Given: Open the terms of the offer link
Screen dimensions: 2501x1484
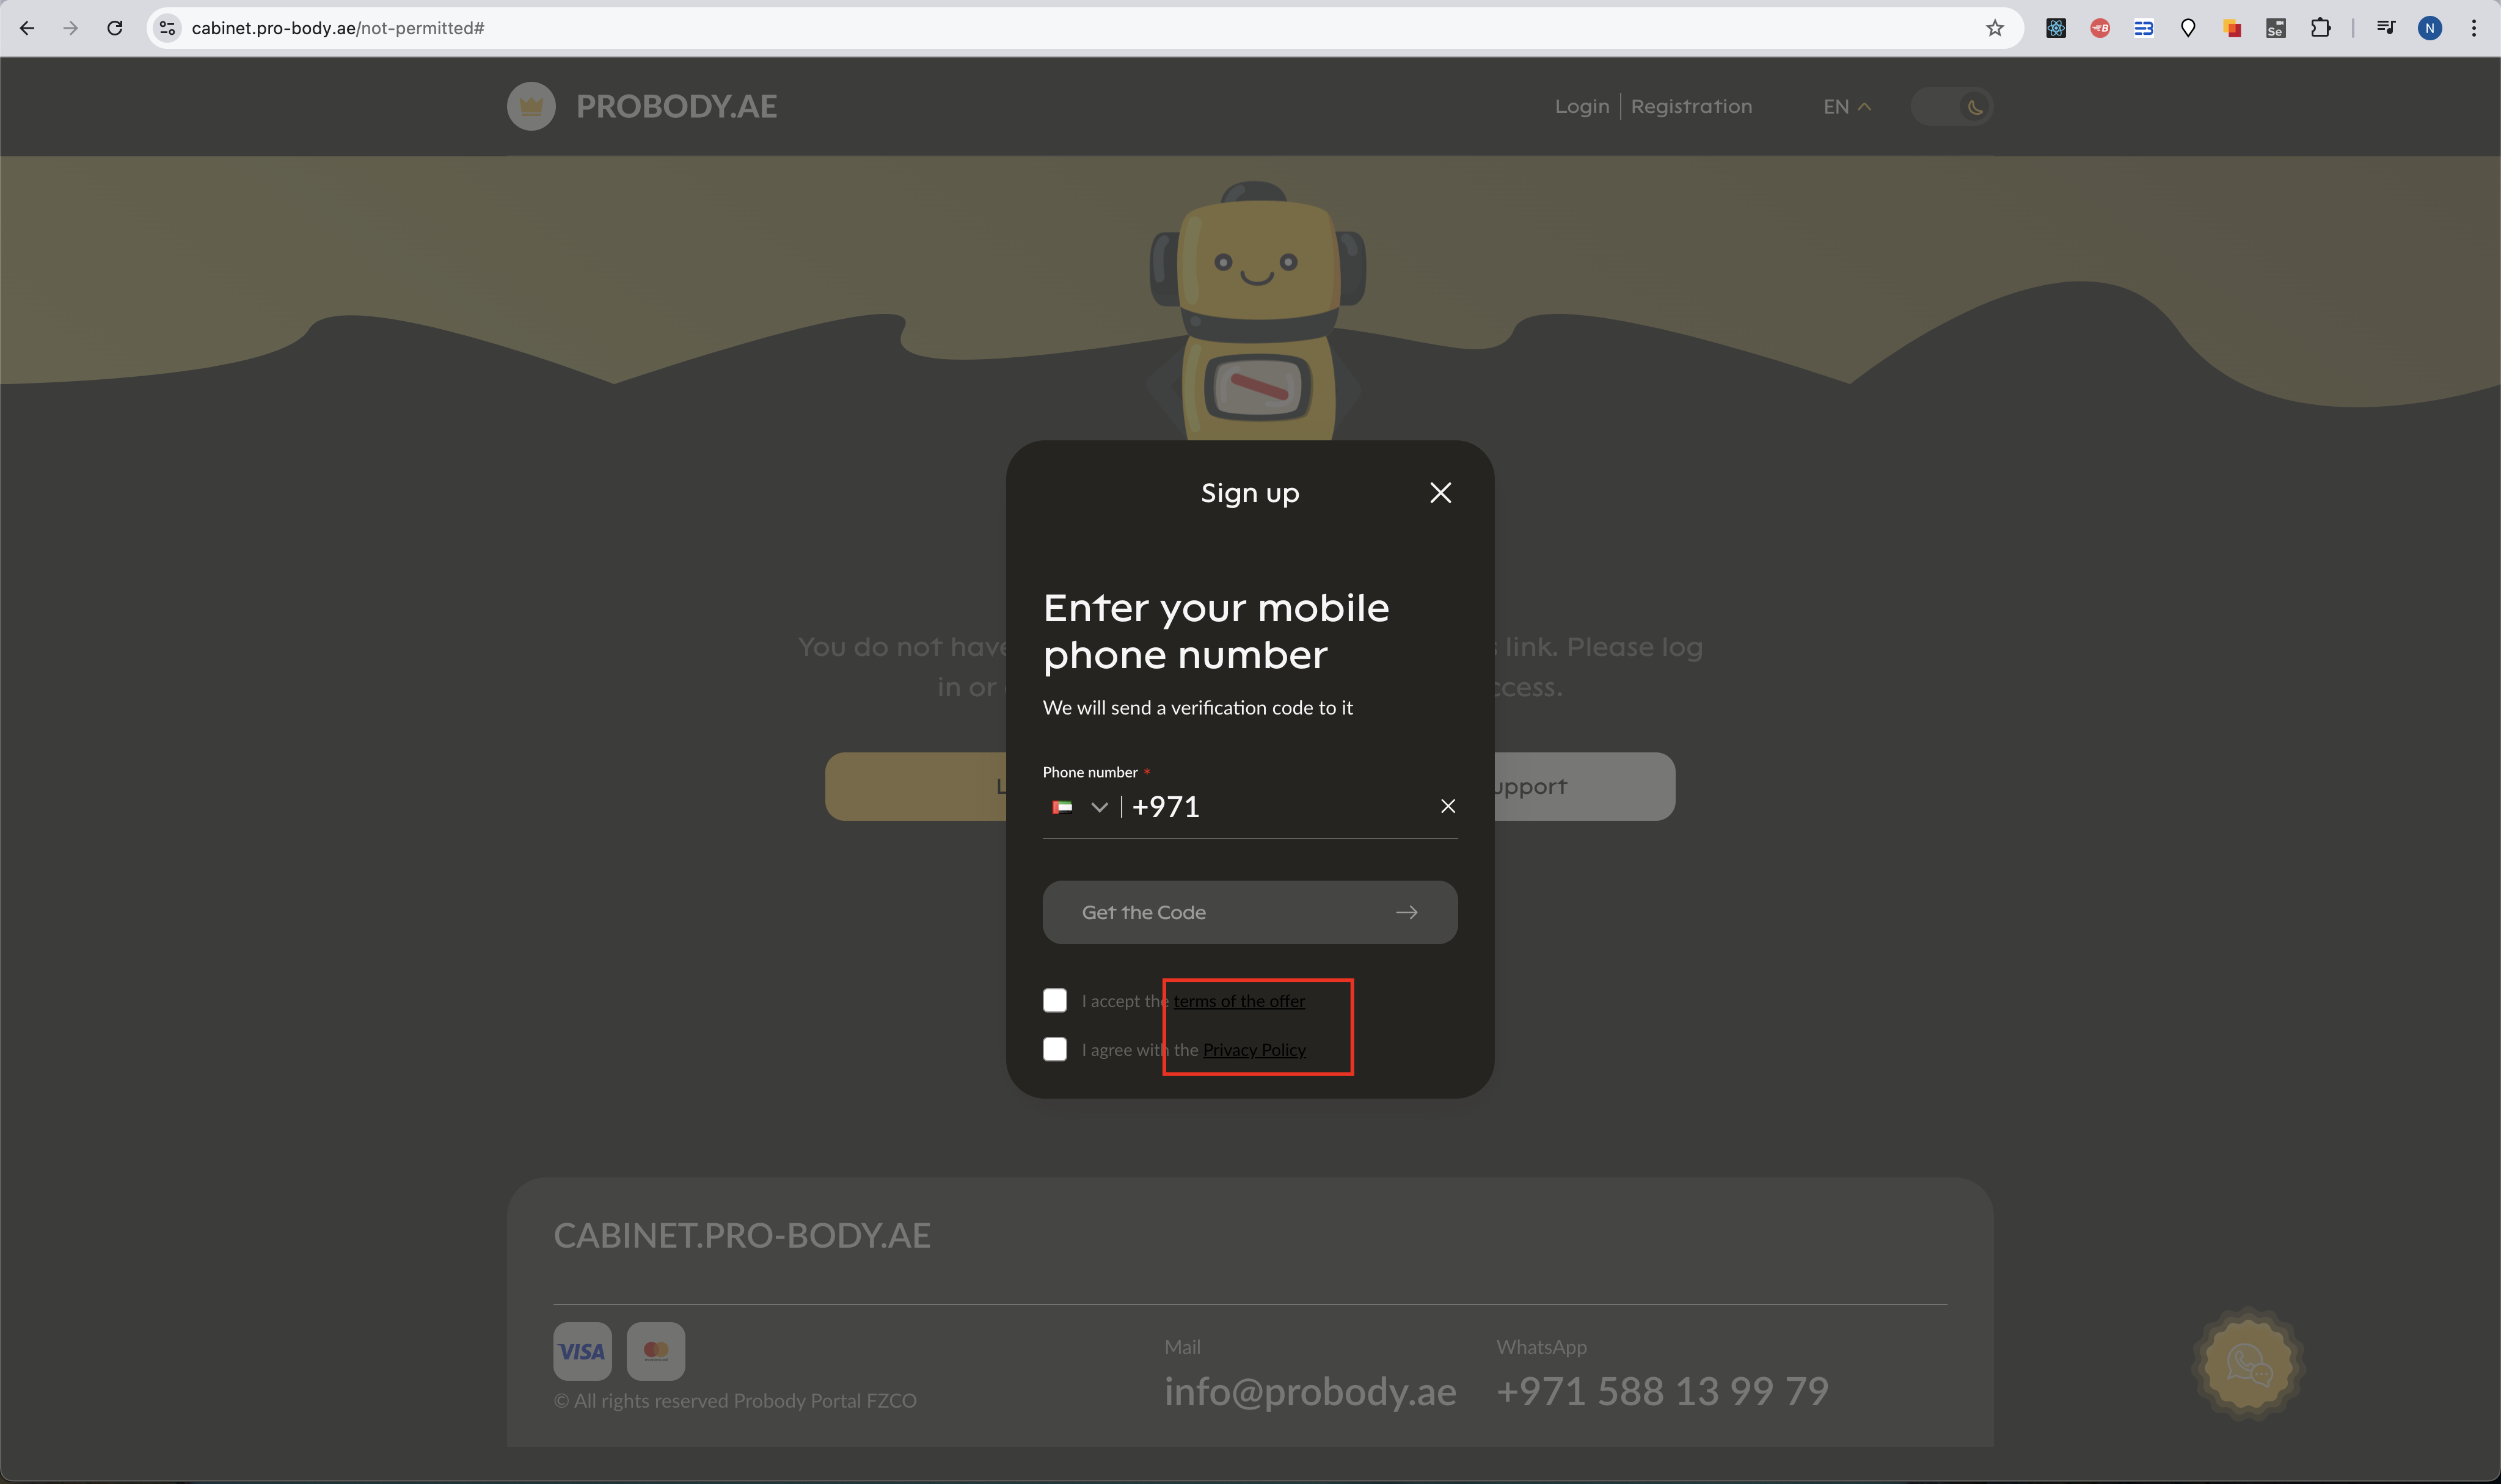Looking at the screenshot, I should point(1239,1001).
